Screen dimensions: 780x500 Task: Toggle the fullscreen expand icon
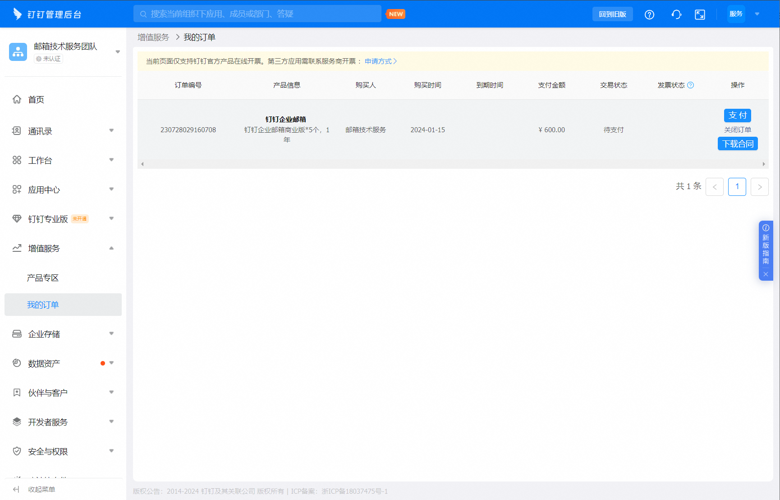(x=700, y=14)
